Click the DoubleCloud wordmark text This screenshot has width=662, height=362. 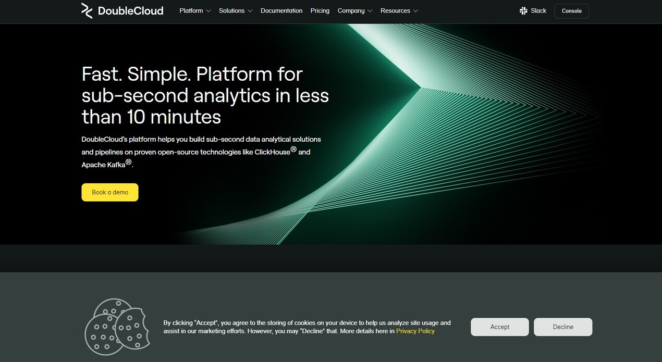tap(130, 11)
